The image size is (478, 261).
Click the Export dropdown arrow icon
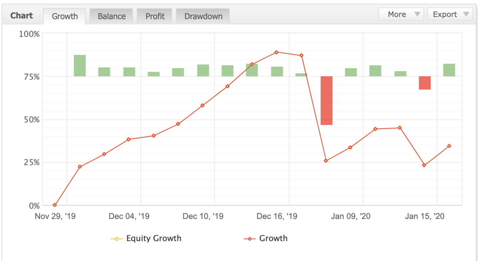point(466,14)
